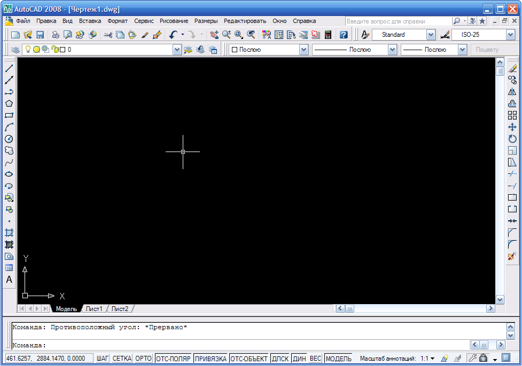Open the ISO-25 dimension style dropdown
This screenshot has height=366, width=522.
pyautogui.click(x=510, y=35)
